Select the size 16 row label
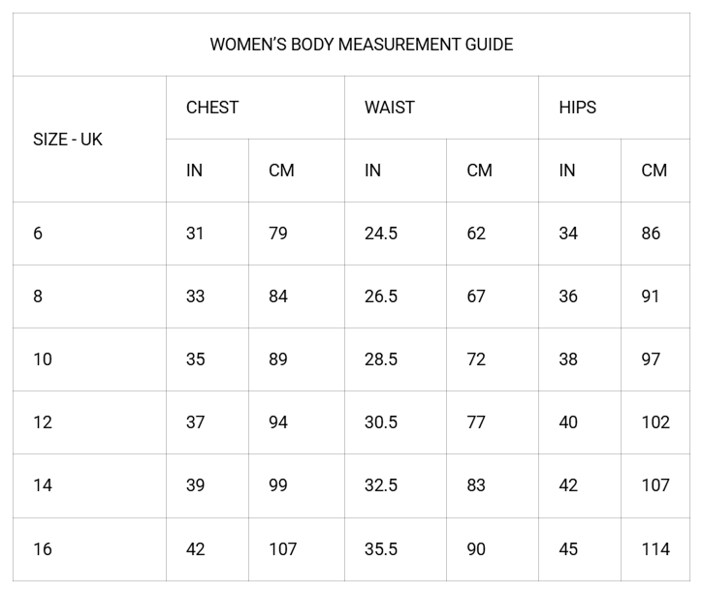Image resolution: width=703 pixels, height=593 pixels. pos(43,549)
